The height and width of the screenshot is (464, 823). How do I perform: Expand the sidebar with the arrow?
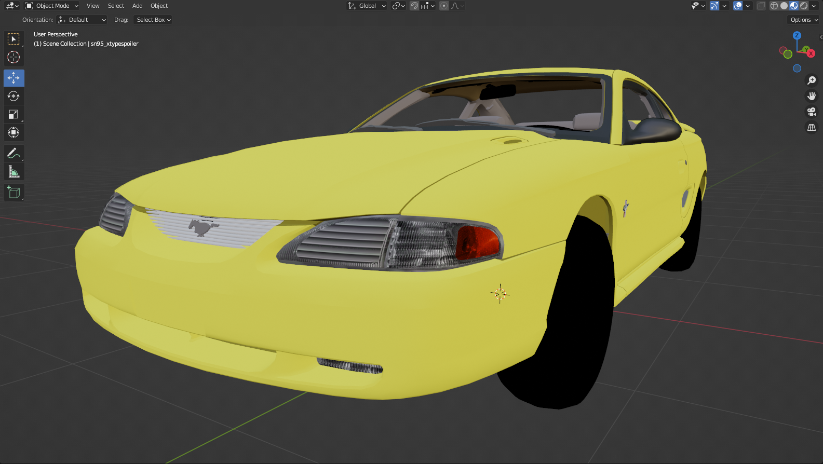point(820,37)
